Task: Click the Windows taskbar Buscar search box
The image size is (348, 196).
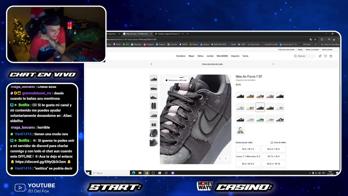Action: (x=111, y=173)
